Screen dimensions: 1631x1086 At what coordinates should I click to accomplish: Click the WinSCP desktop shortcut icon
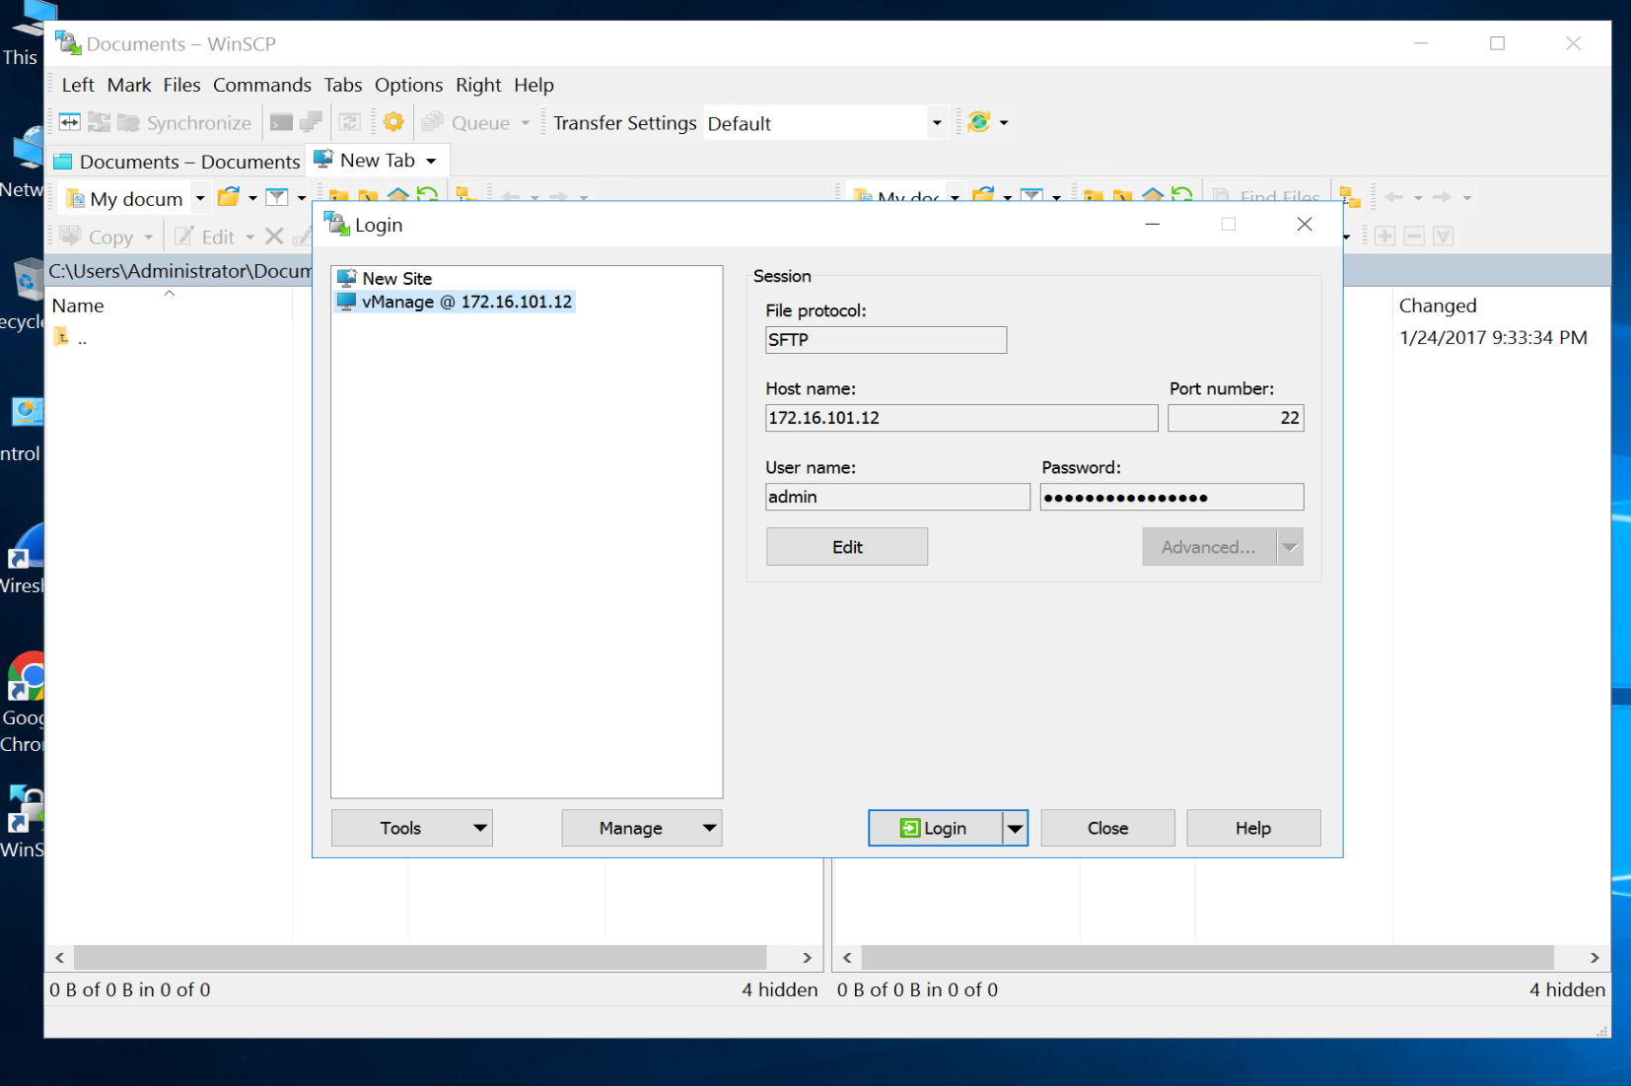click(27, 810)
